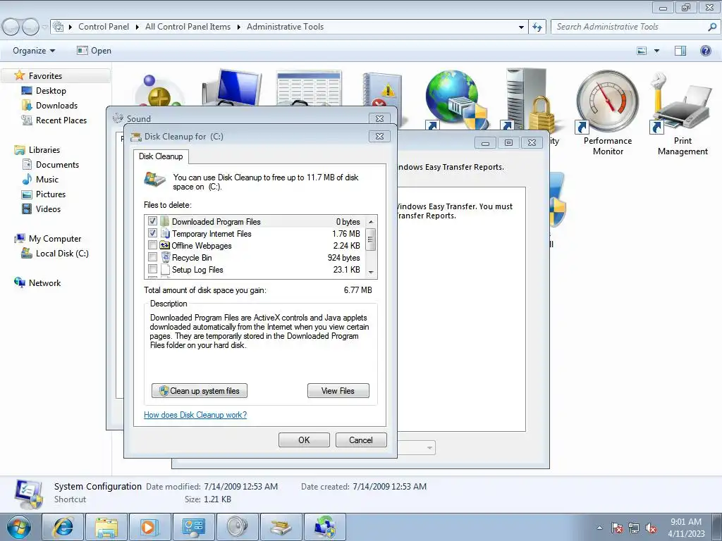The height and width of the screenshot is (541, 722).
Task: Select Network in the navigation pane
Action: [x=44, y=282]
